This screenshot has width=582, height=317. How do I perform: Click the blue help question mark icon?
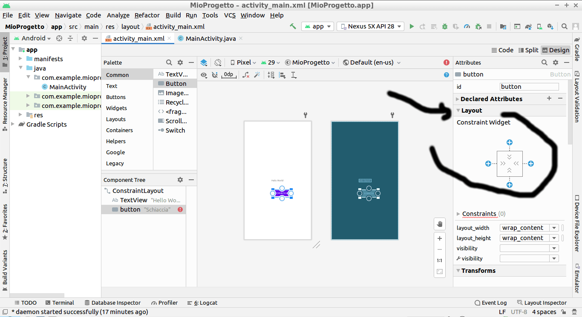pos(447,75)
